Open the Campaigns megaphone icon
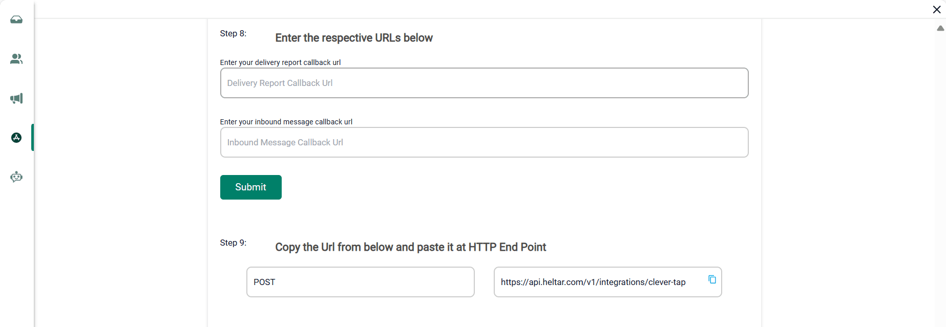 click(16, 98)
